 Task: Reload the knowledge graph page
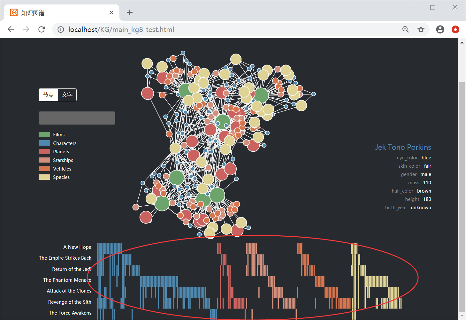click(x=42, y=29)
